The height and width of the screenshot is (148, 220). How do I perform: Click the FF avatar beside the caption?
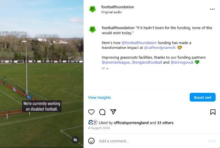click(x=93, y=29)
